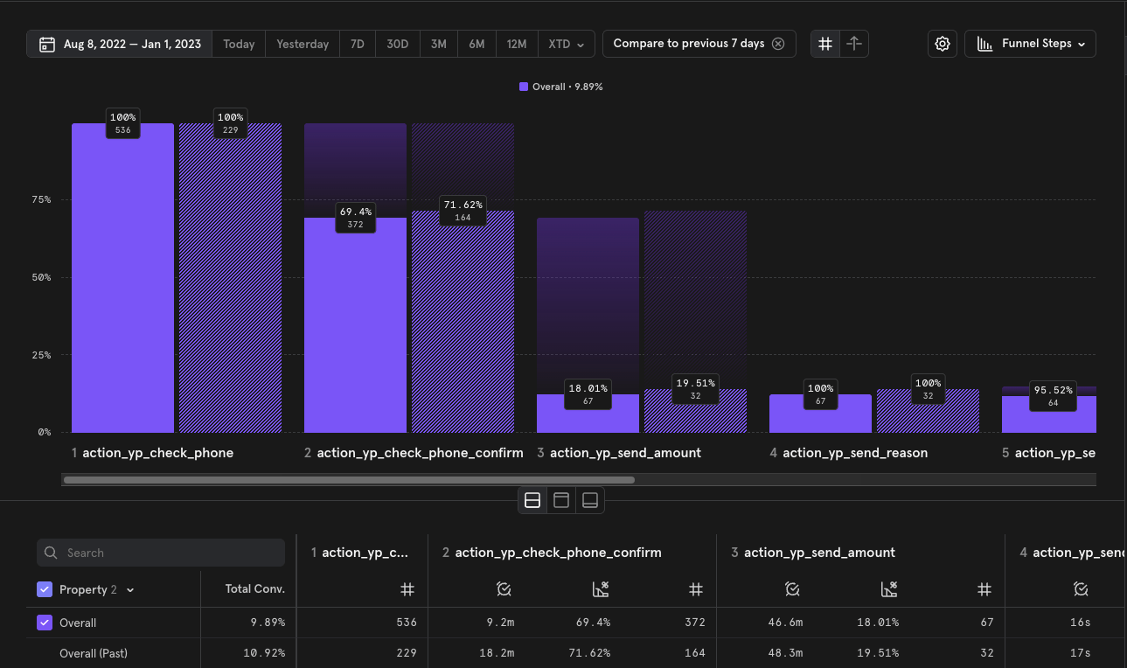
Task: Select the 30D date range preset
Action: 398,44
